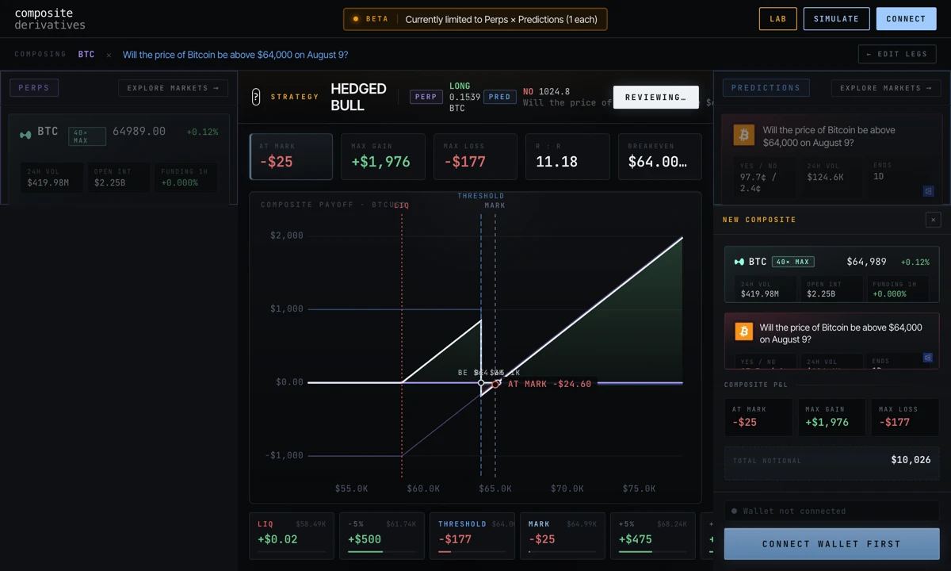Click the BTC perp icon in Perps panel
951x571 pixels.
tap(25, 135)
